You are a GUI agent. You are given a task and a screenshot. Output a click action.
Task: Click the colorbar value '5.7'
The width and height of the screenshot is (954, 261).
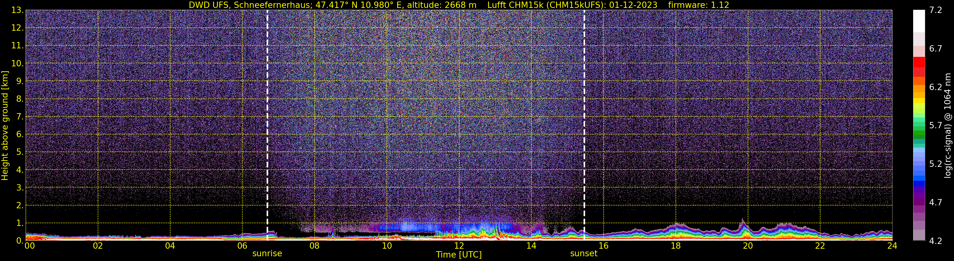936,126
